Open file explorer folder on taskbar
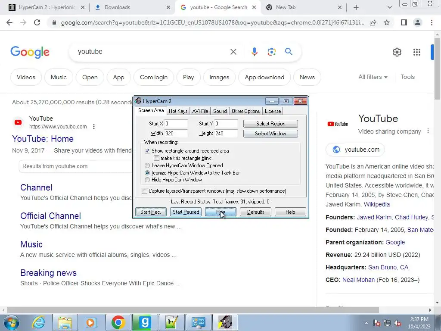 pyautogui.click(x=65, y=322)
